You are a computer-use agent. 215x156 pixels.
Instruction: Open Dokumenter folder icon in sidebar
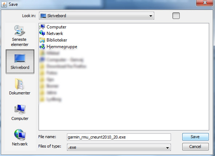coord(20,86)
